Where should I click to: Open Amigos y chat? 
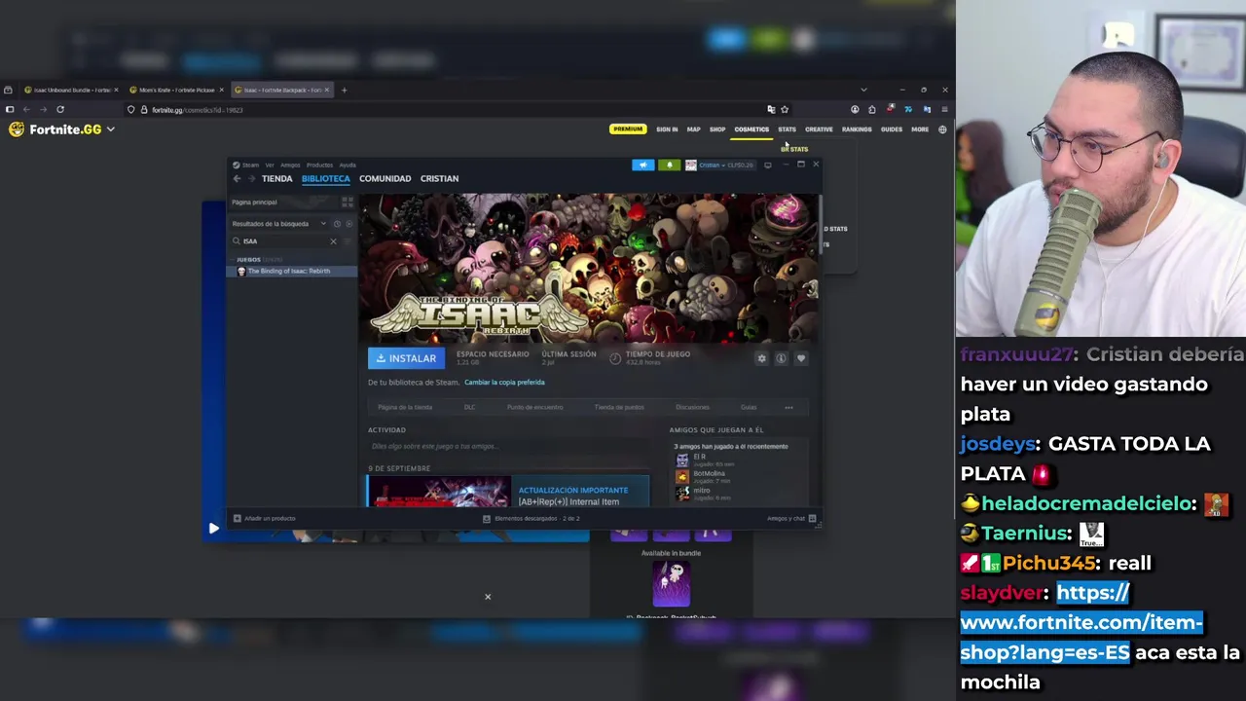coord(791,518)
